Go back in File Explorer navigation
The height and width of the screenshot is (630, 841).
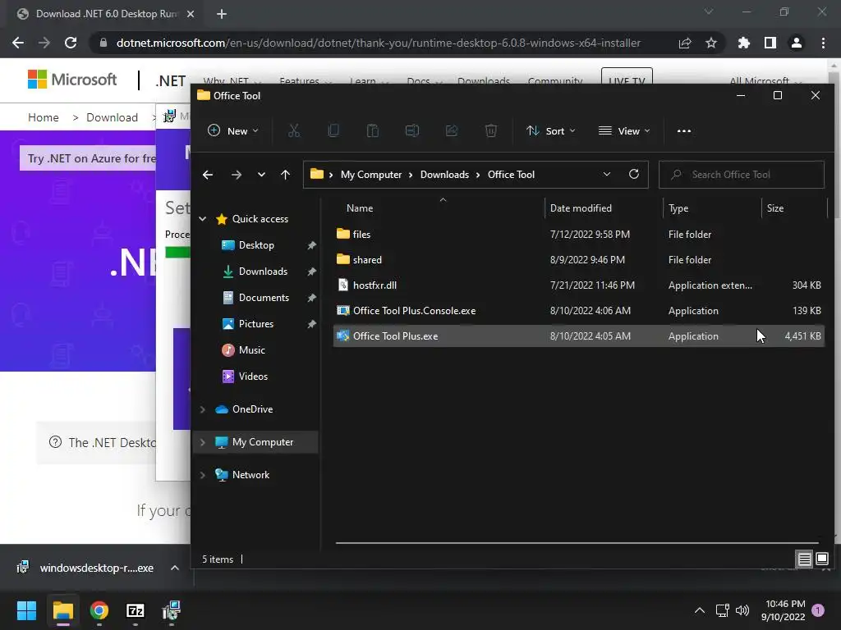[x=208, y=175]
